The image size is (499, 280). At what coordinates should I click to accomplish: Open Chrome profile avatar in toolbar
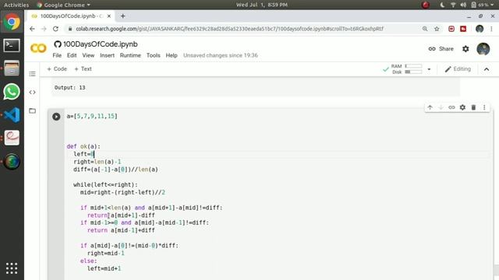click(480, 29)
